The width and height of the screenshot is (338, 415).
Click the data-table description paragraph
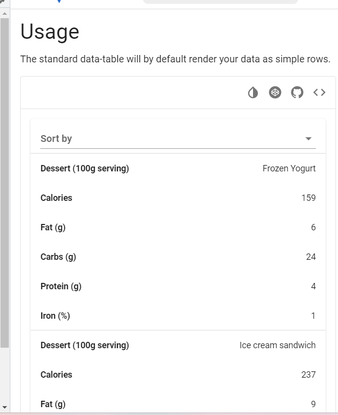175,59
